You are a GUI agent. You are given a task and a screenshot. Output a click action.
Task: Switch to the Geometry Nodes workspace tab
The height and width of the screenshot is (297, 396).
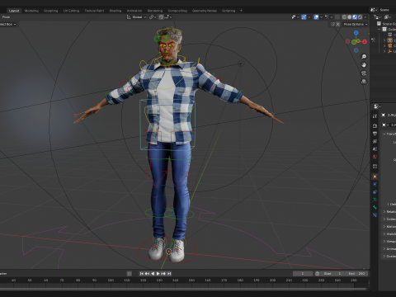click(x=205, y=11)
